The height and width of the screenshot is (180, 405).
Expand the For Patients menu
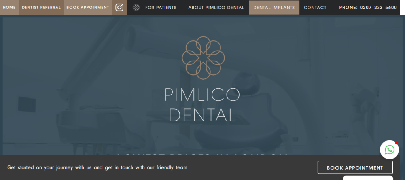(161, 8)
